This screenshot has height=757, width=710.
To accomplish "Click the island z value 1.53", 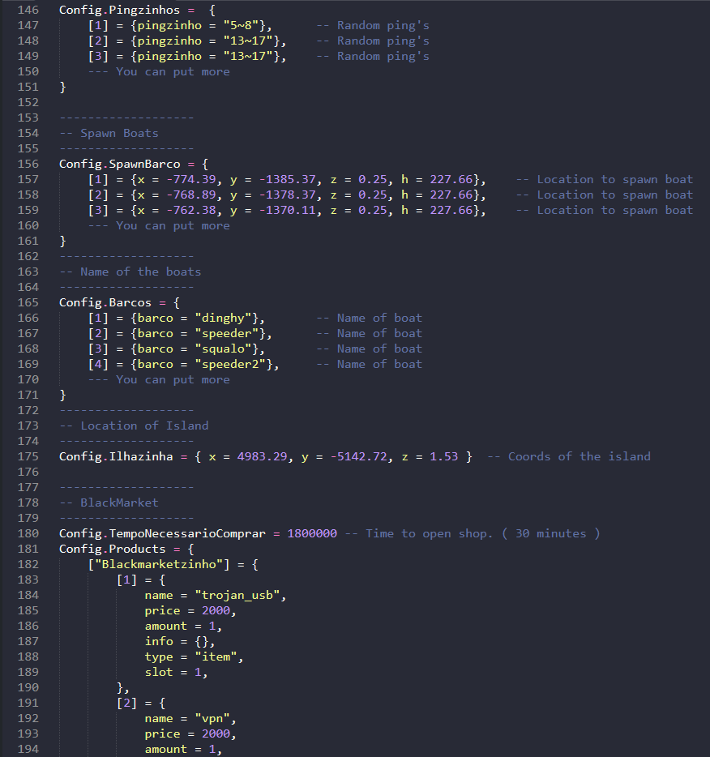I will [444, 456].
